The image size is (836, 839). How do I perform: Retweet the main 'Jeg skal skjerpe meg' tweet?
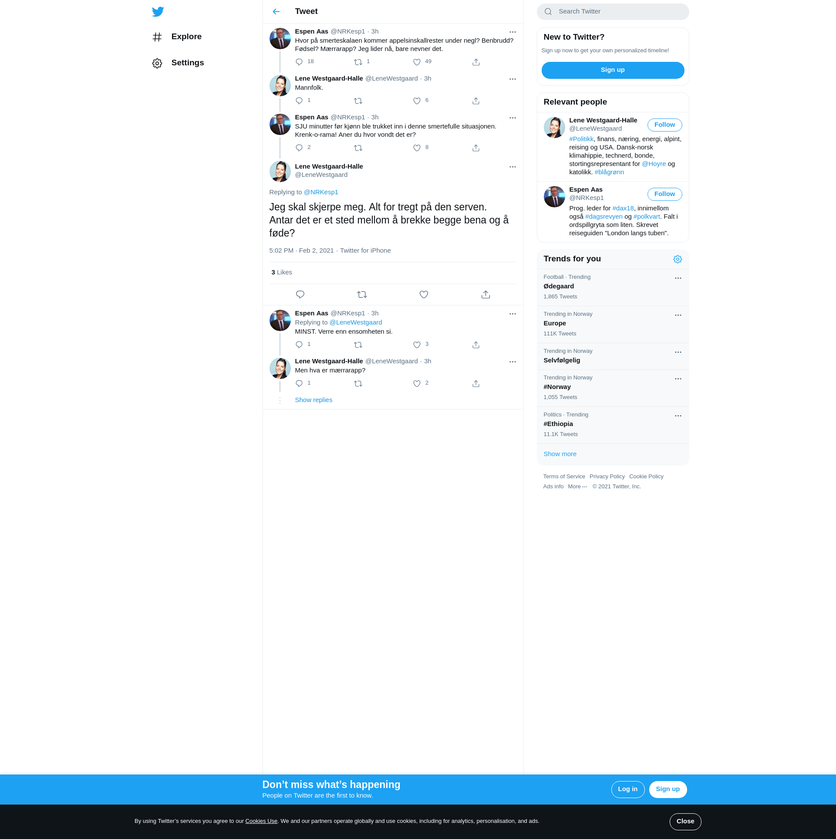362,294
